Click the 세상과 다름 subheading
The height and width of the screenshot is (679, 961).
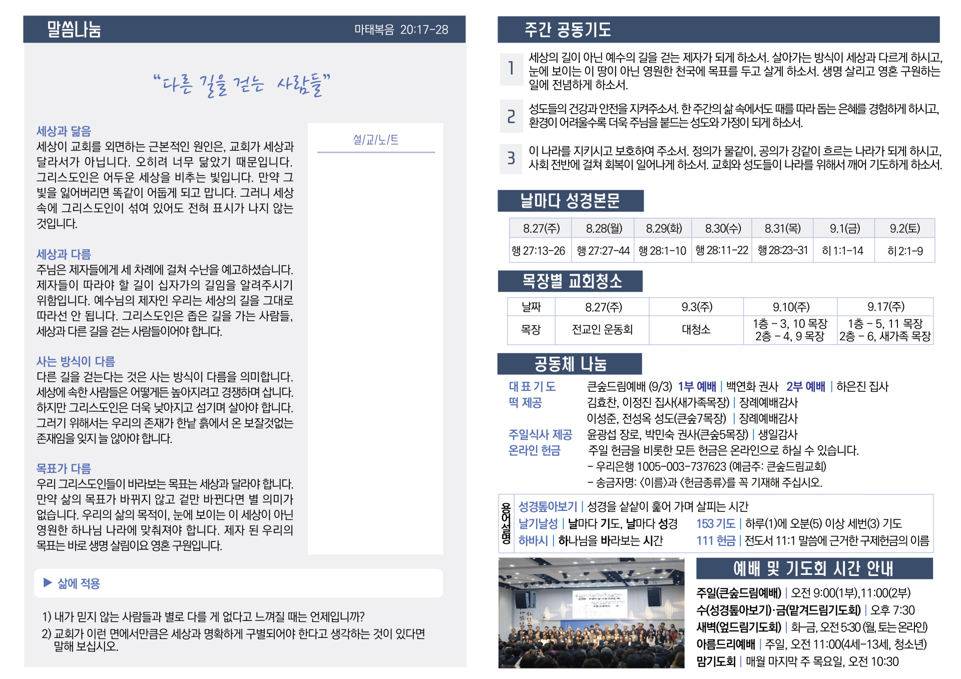(x=64, y=254)
